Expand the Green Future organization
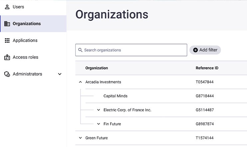 80,138
